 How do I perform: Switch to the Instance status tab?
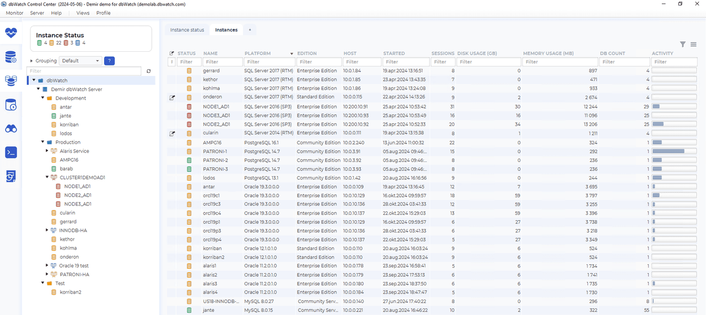point(187,30)
